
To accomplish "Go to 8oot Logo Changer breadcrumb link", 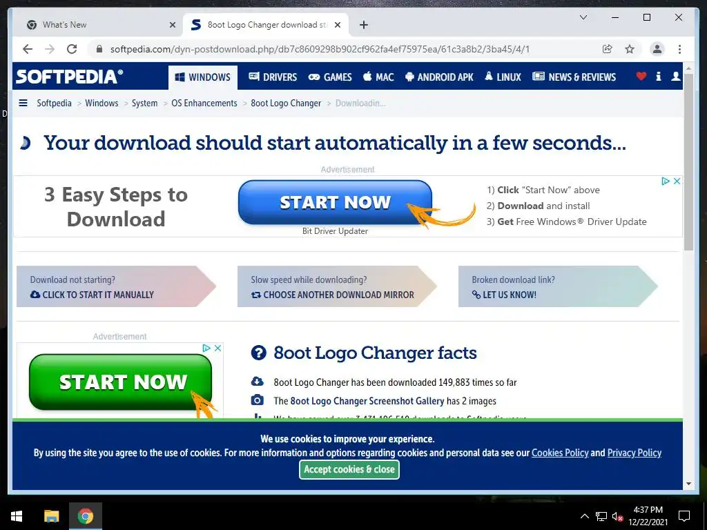I will [x=286, y=104].
